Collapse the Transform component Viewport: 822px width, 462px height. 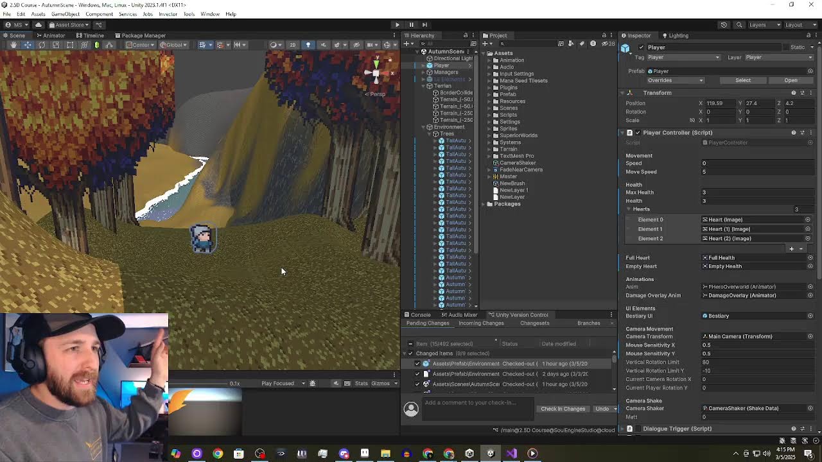tap(622, 93)
